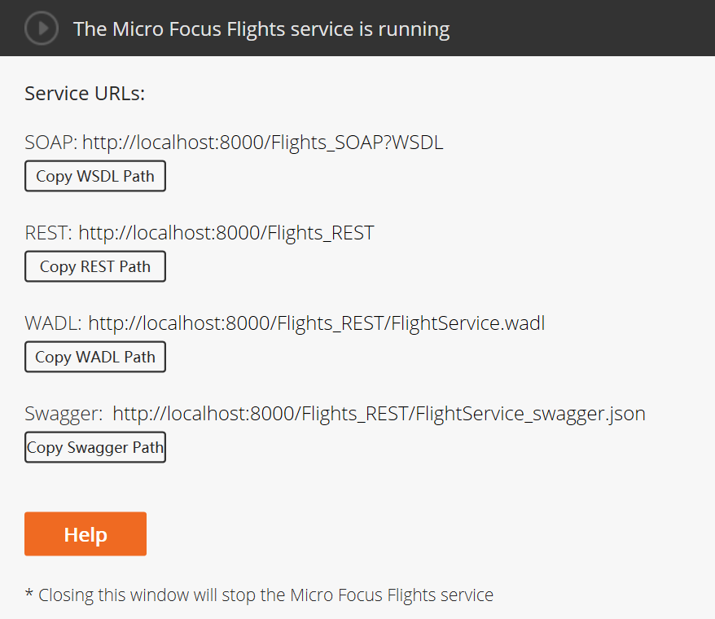Click the orange Help button
The width and height of the screenshot is (715, 619).
pyautogui.click(x=85, y=533)
